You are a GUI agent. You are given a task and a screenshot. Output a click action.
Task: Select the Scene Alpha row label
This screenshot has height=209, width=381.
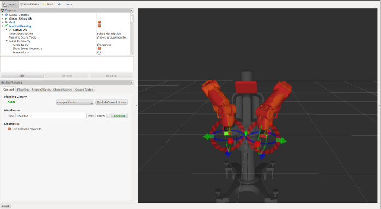click(x=21, y=52)
